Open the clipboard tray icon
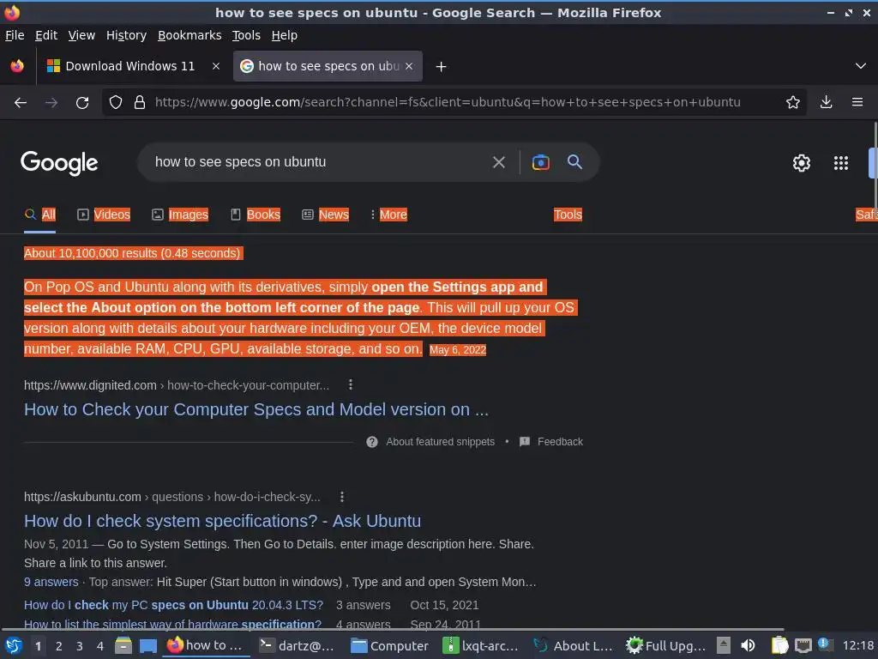878x659 pixels. [779, 646]
